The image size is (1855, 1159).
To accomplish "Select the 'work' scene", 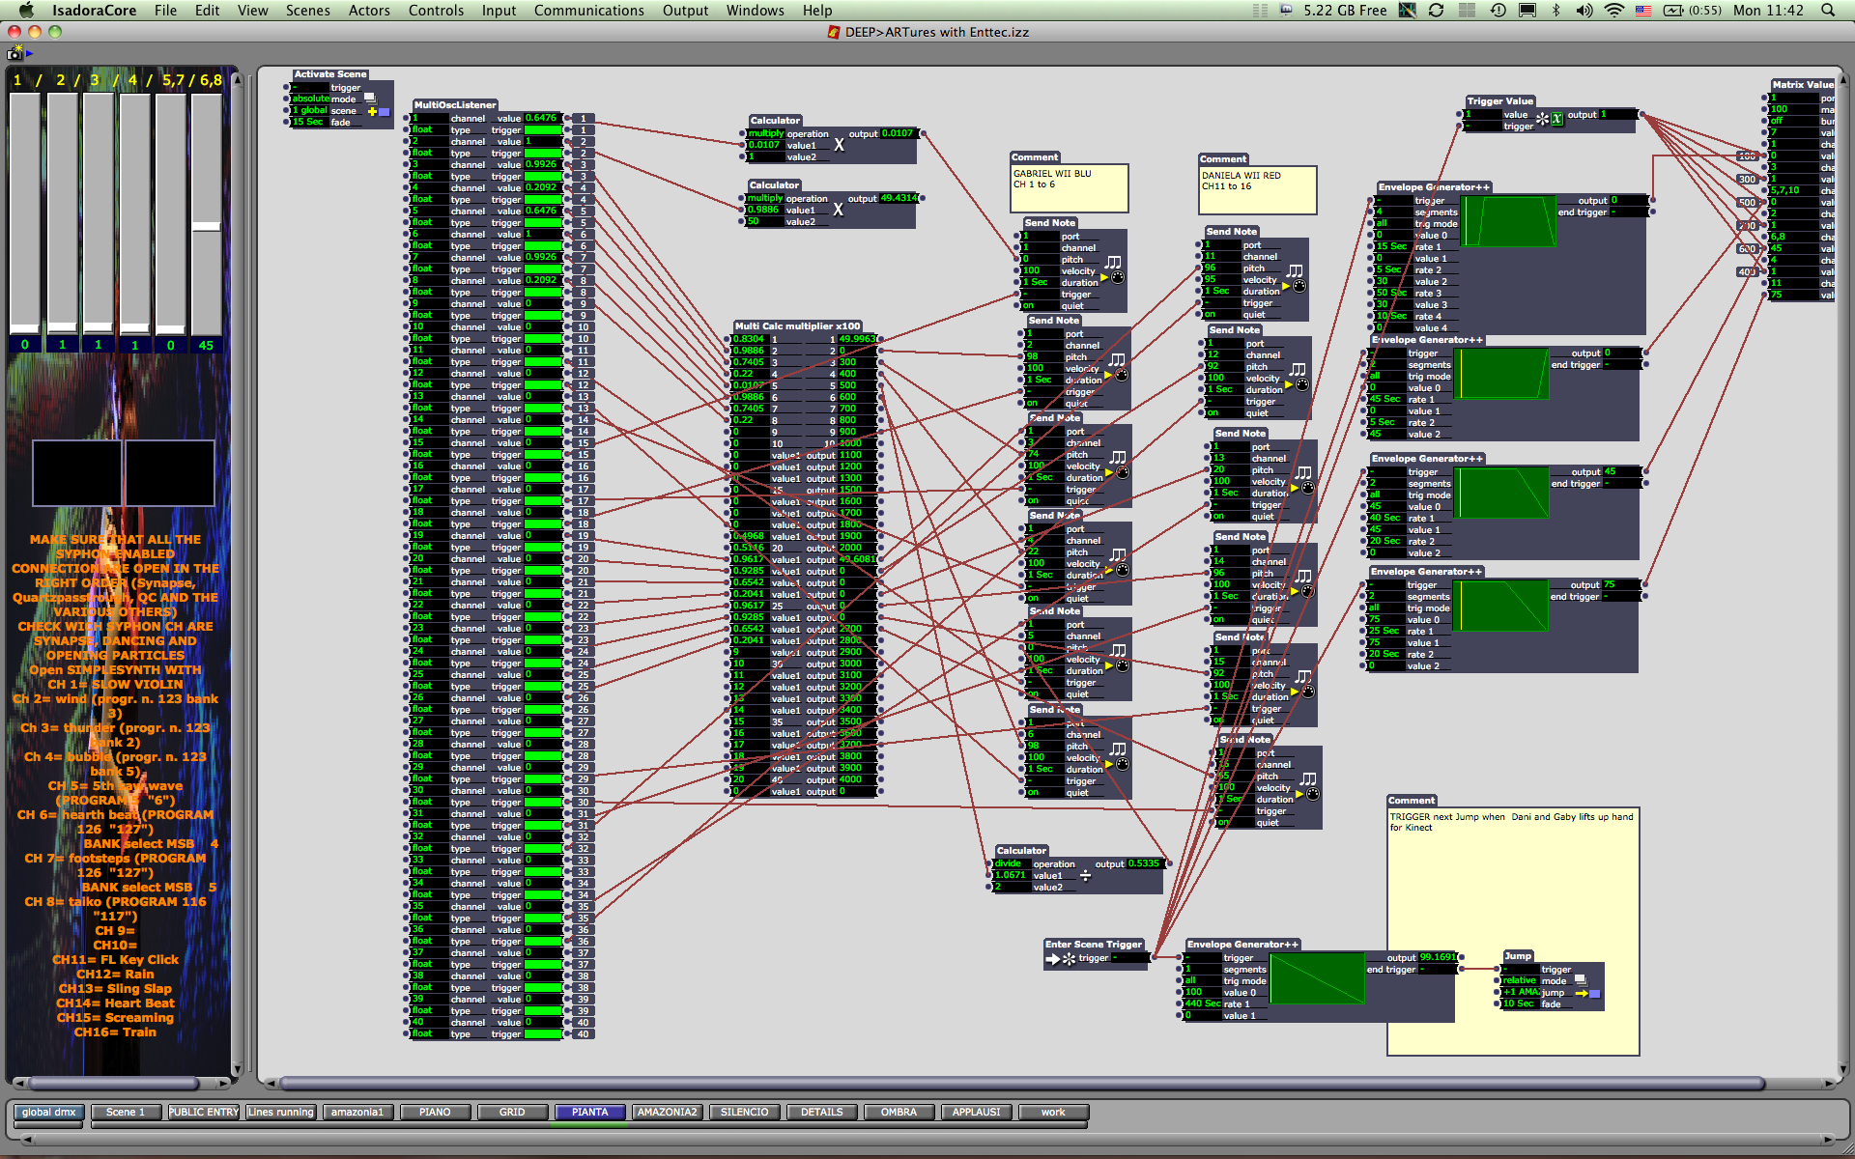I will (x=1053, y=1113).
